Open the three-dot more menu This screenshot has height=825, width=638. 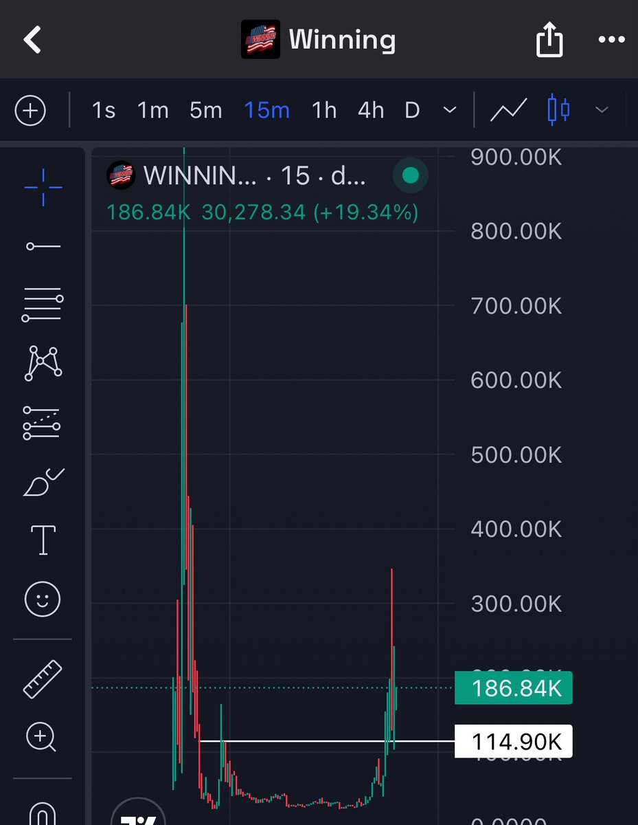point(611,40)
